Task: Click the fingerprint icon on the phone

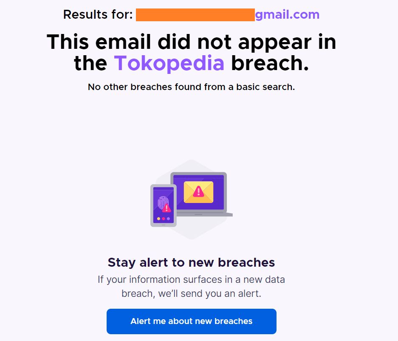Action: pos(162,202)
